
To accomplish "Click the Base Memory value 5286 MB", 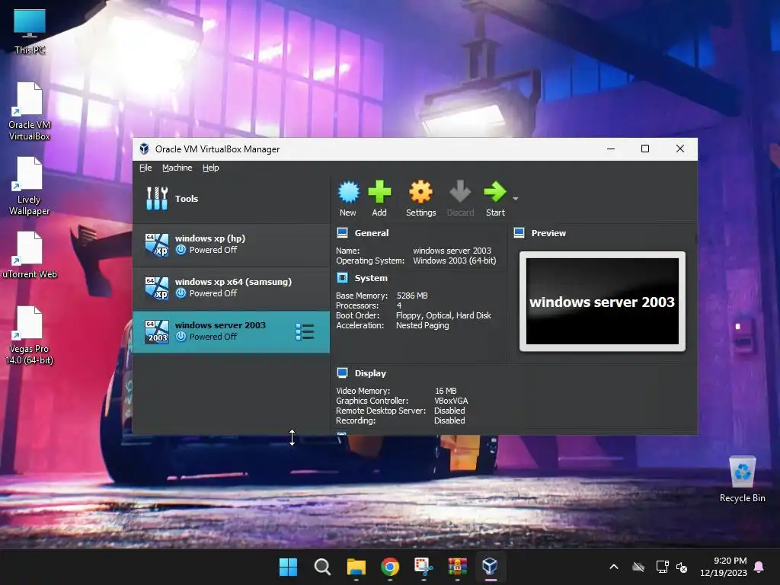I will click(x=412, y=296).
